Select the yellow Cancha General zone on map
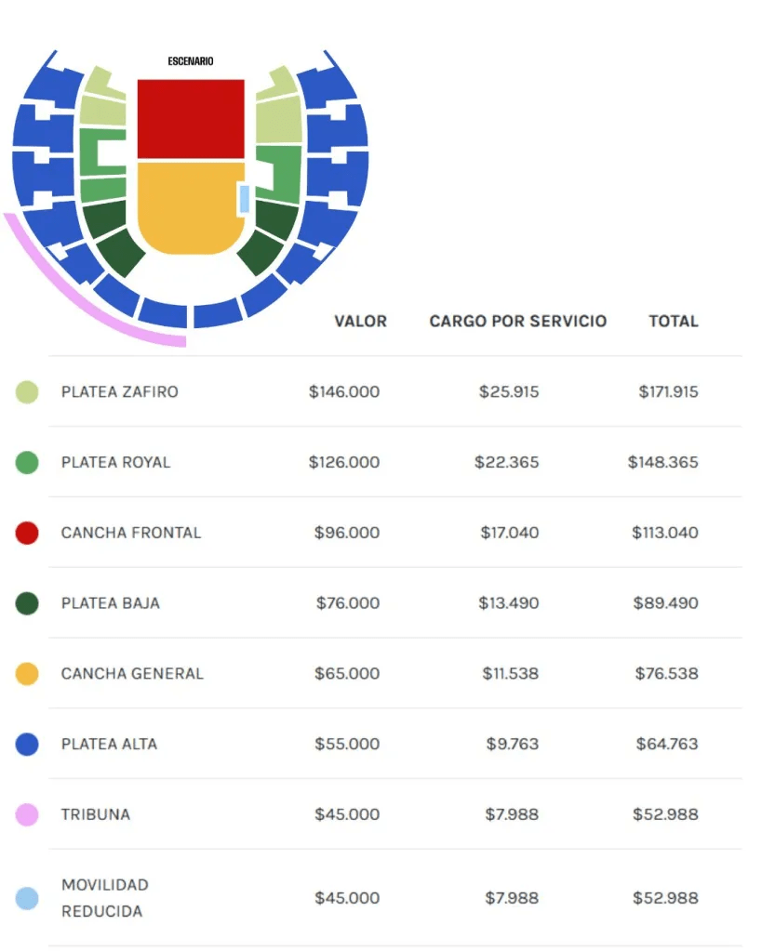762x951 pixels. [x=189, y=206]
